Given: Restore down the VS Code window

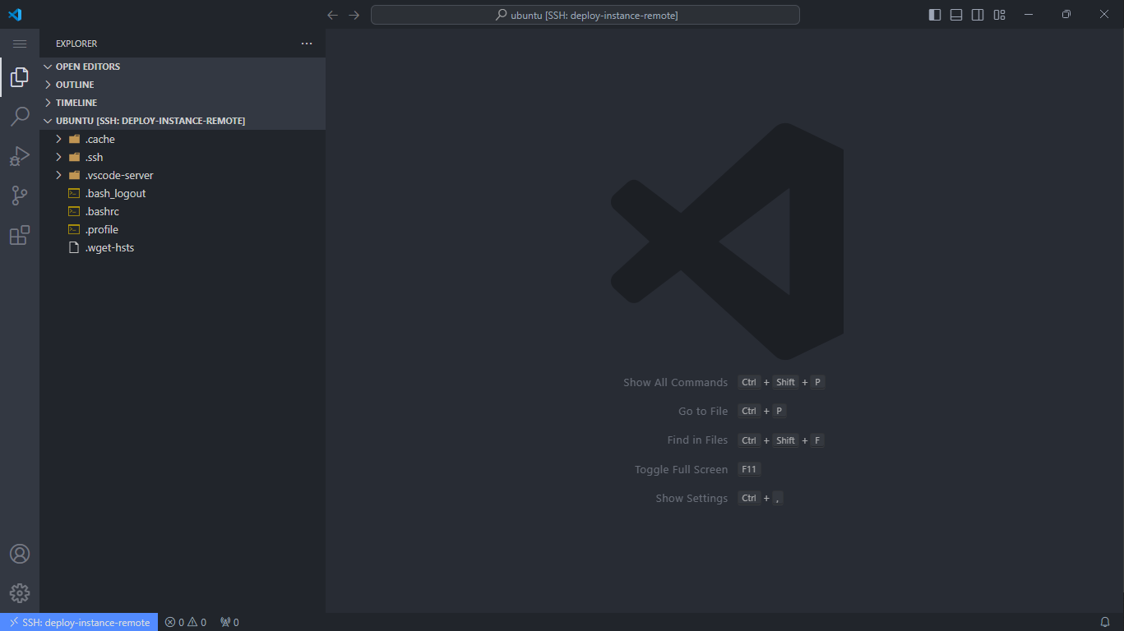Looking at the screenshot, I should tap(1066, 15).
